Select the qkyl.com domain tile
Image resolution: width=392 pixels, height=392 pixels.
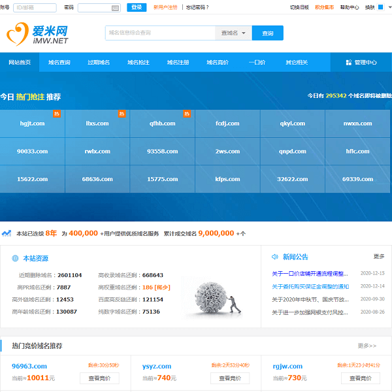[293, 123]
